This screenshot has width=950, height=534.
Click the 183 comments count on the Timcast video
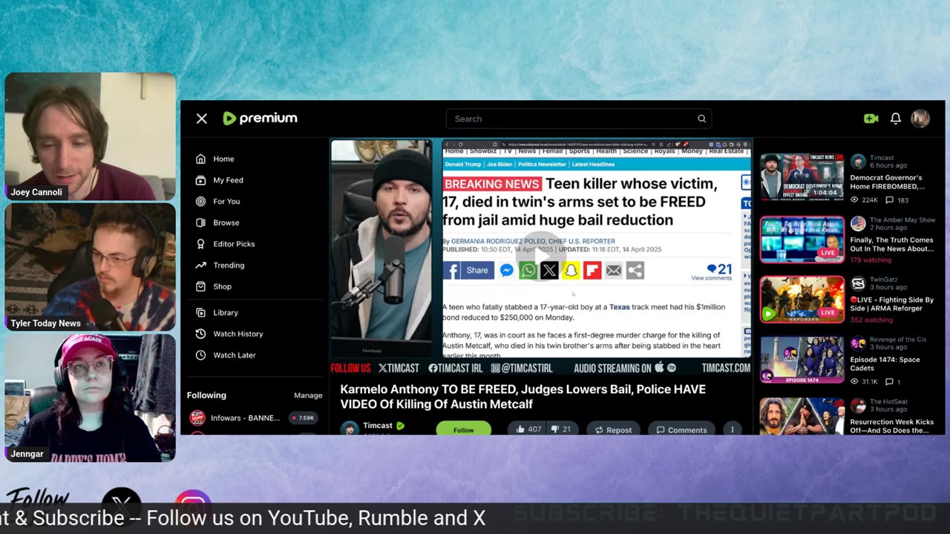(897, 200)
